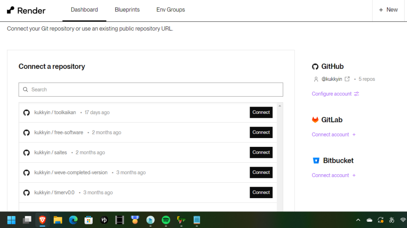The width and height of the screenshot is (407, 228).
Task: Select the text 'kukkyin / toolkaikan'
Action: pyautogui.click(x=55, y=112)
